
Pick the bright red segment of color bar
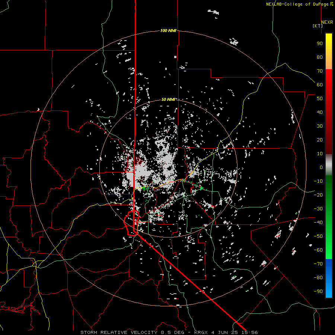pos(329,81)
